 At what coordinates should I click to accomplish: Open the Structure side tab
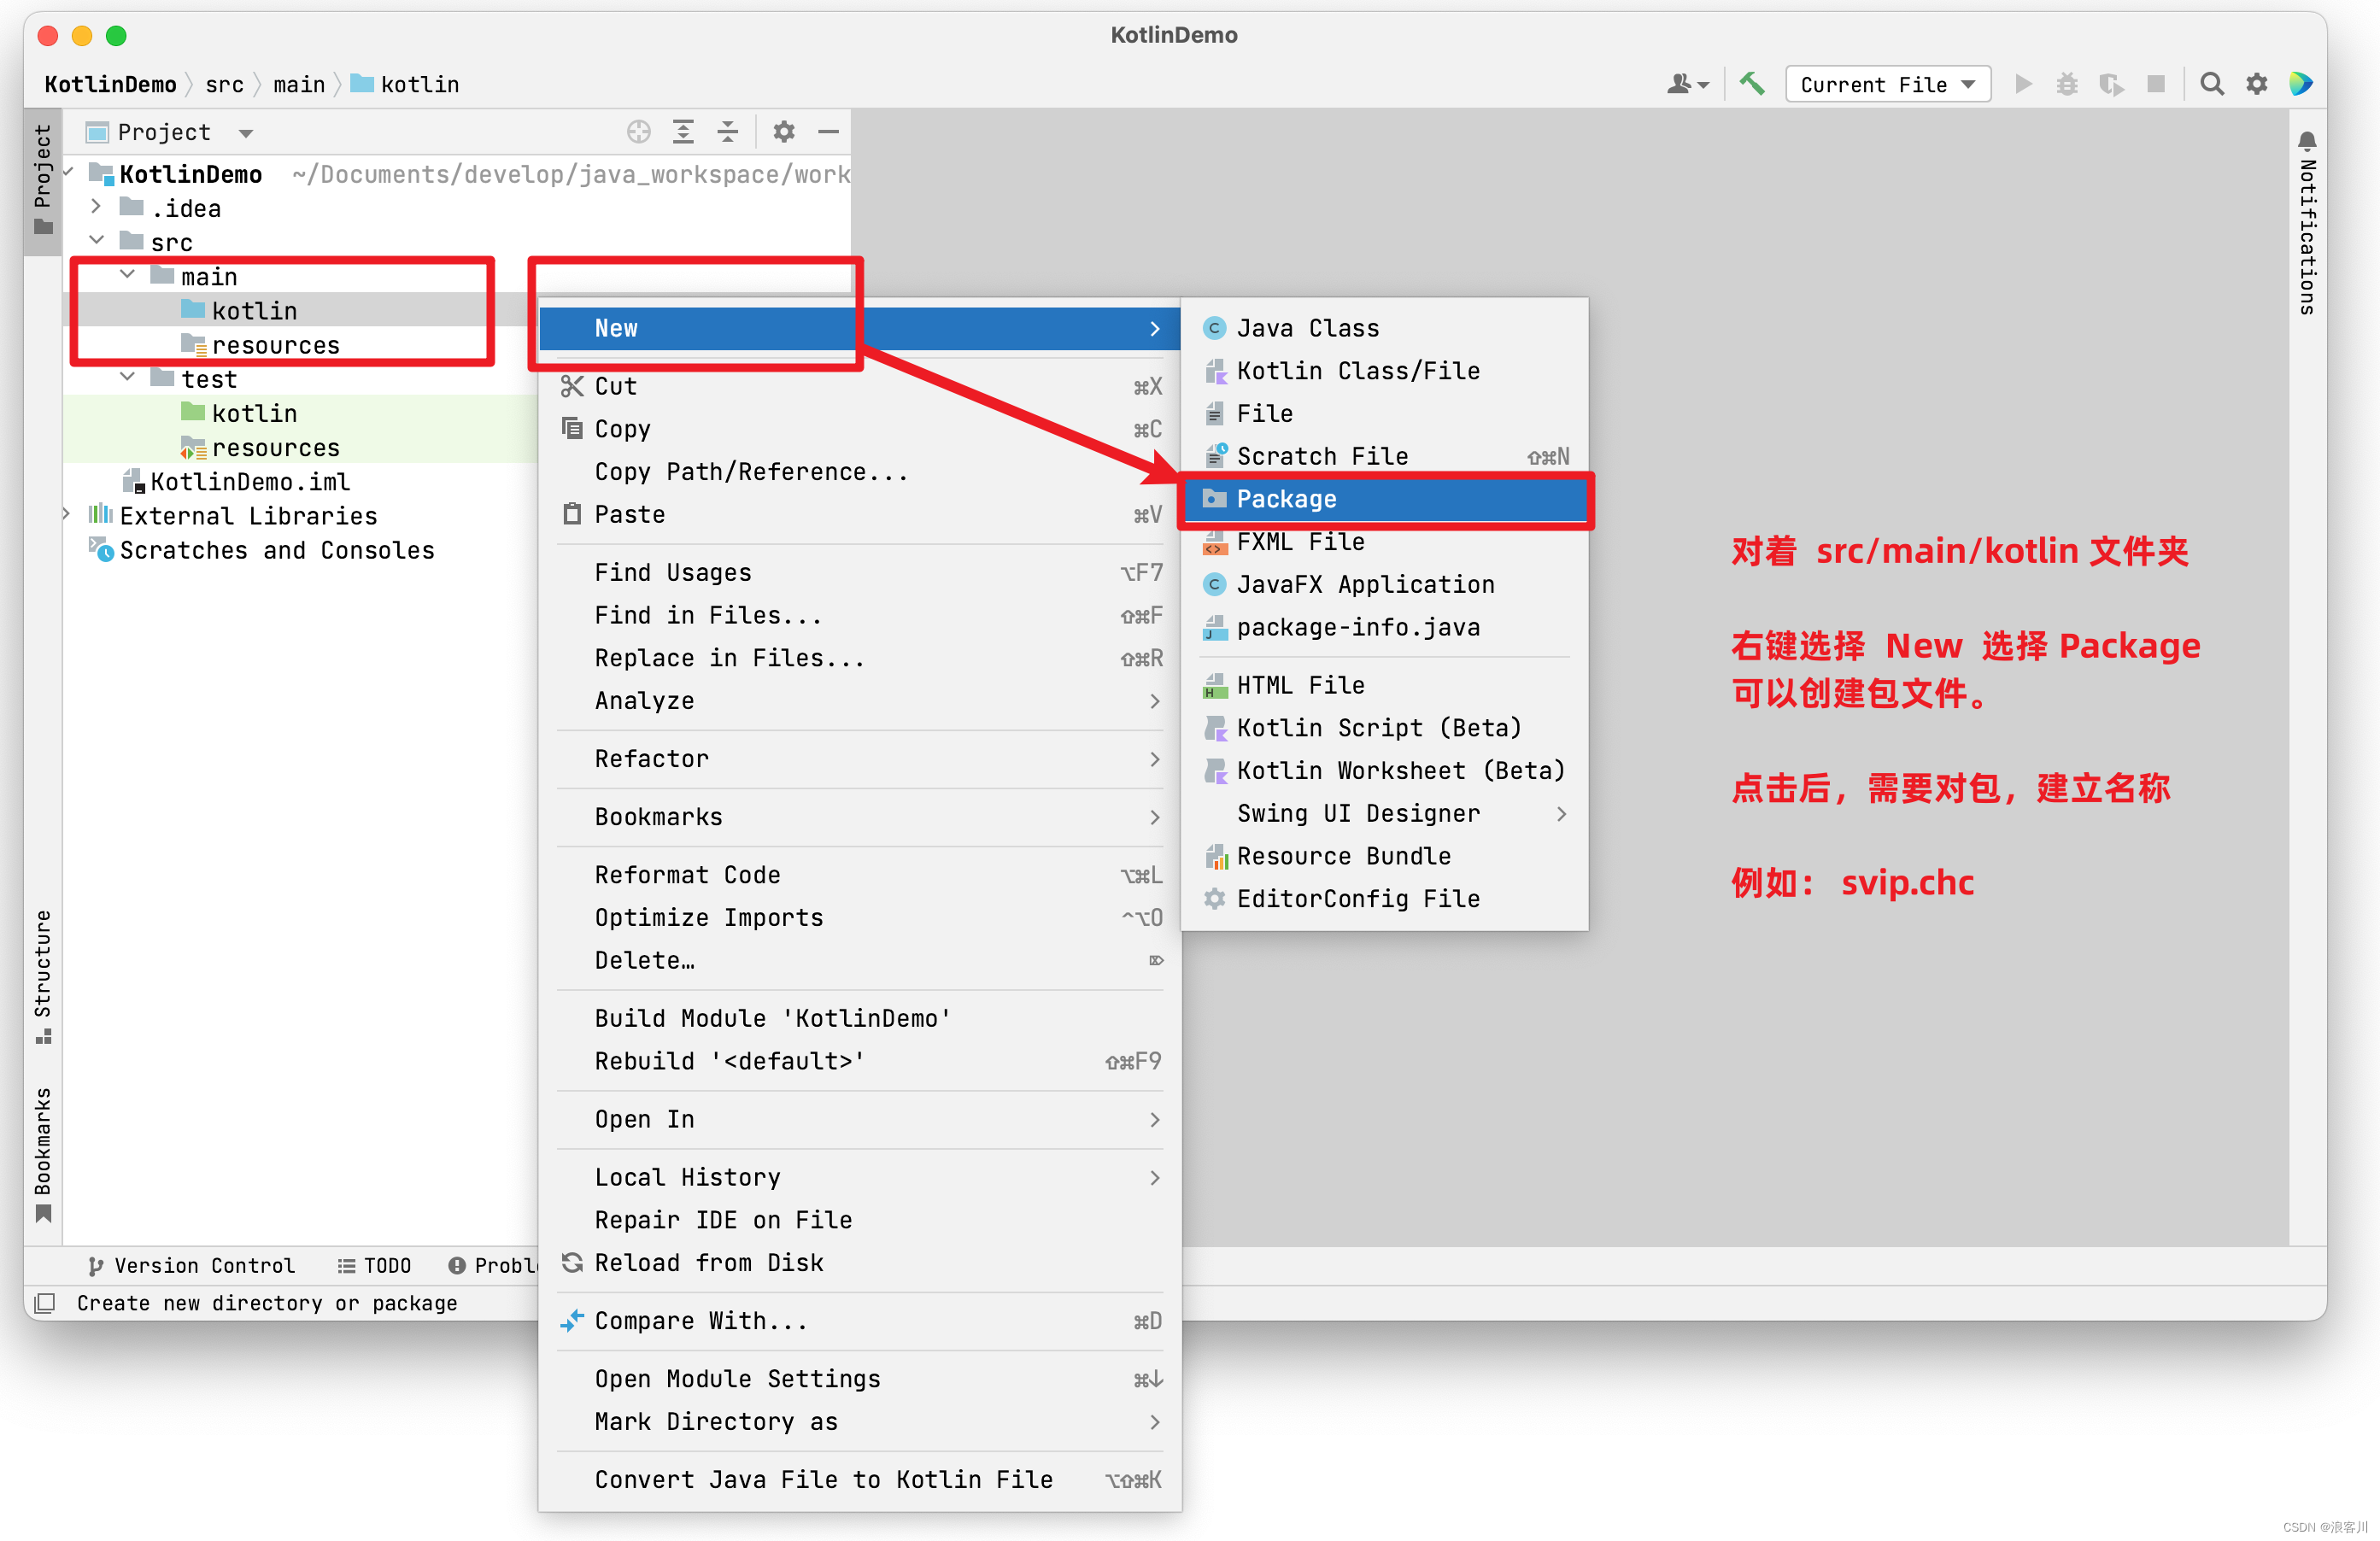coord(43,976)
